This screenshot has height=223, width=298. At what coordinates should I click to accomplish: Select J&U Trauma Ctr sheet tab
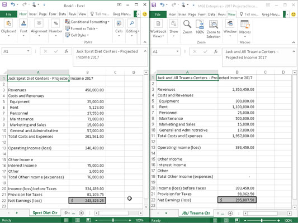click(x=196, y=213)
